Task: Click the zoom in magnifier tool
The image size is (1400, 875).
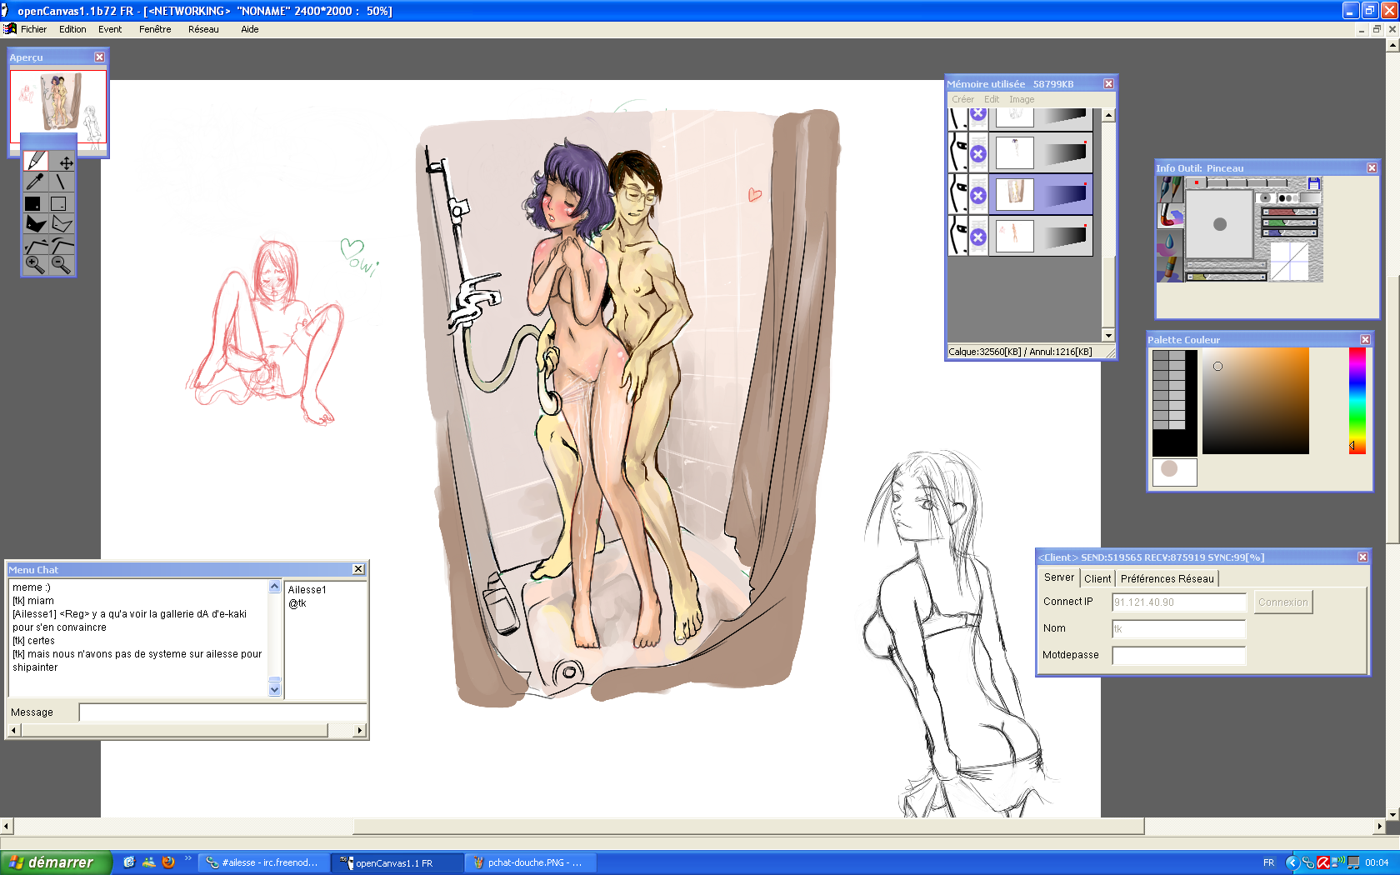Action: click(35, 265)
